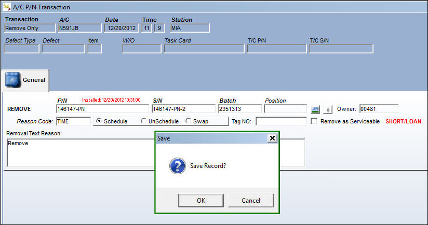Confirm save with the OK button

coord(201,201)
